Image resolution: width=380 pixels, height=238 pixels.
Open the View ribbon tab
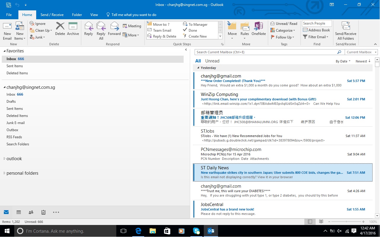(x=94, y=15)
